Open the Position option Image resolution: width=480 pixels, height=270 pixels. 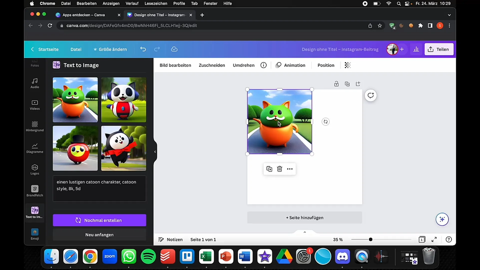click(326, 65)
